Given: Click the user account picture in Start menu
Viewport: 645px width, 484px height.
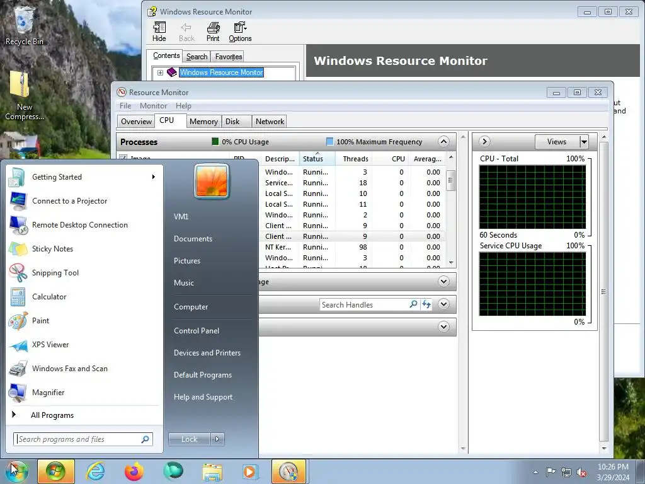Looking at the screenshot, I should pos(212,181).
